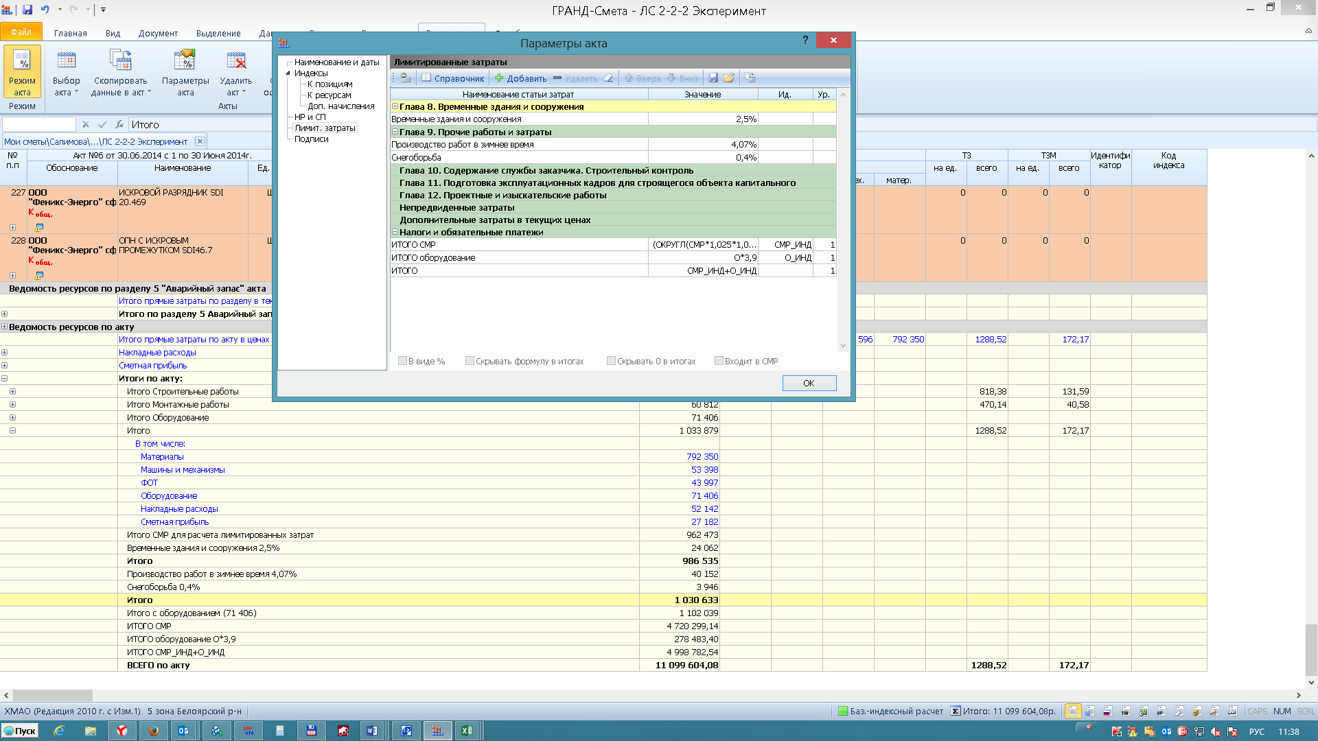
Task: Collapse the Глава 8 Временные здания group
Action: coord(395,107)
